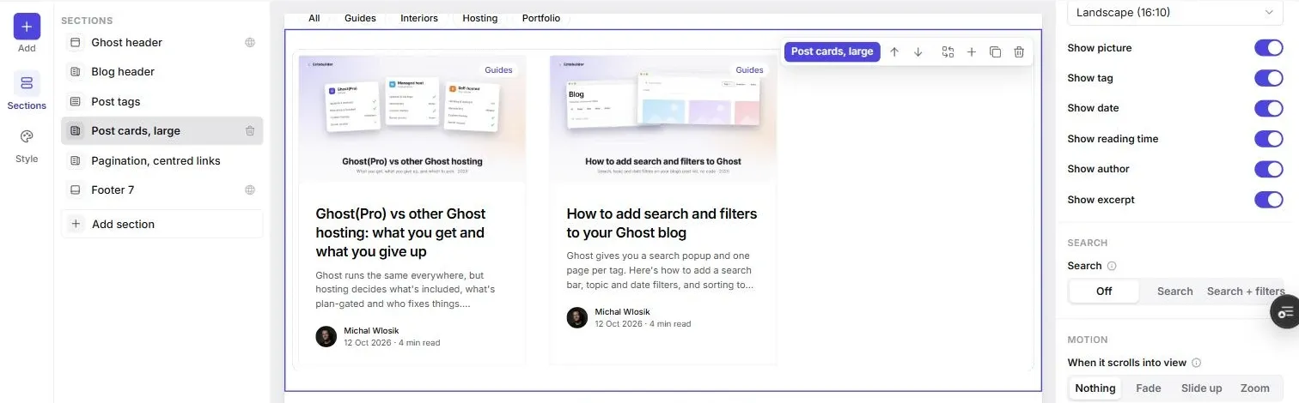The height and width of the screenshot is (403, 1299).
Task: Click the Ghost header section icon
Action: point(76,42)
